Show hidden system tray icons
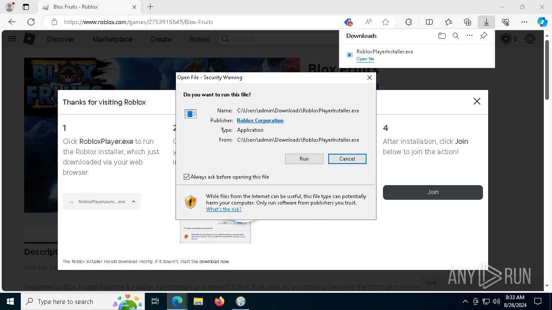Screen dimensions: 552x310 coord(465,301)
